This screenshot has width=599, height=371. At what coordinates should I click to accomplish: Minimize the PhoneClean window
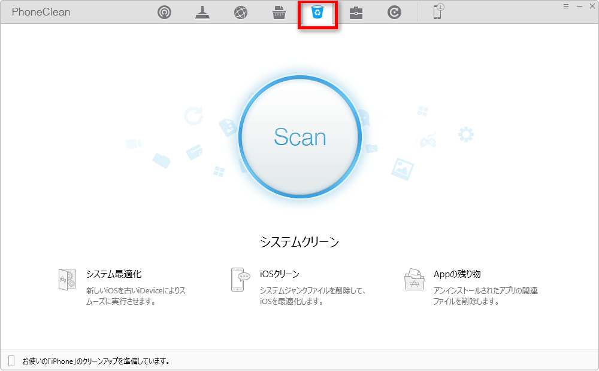[x=579, y=7]
